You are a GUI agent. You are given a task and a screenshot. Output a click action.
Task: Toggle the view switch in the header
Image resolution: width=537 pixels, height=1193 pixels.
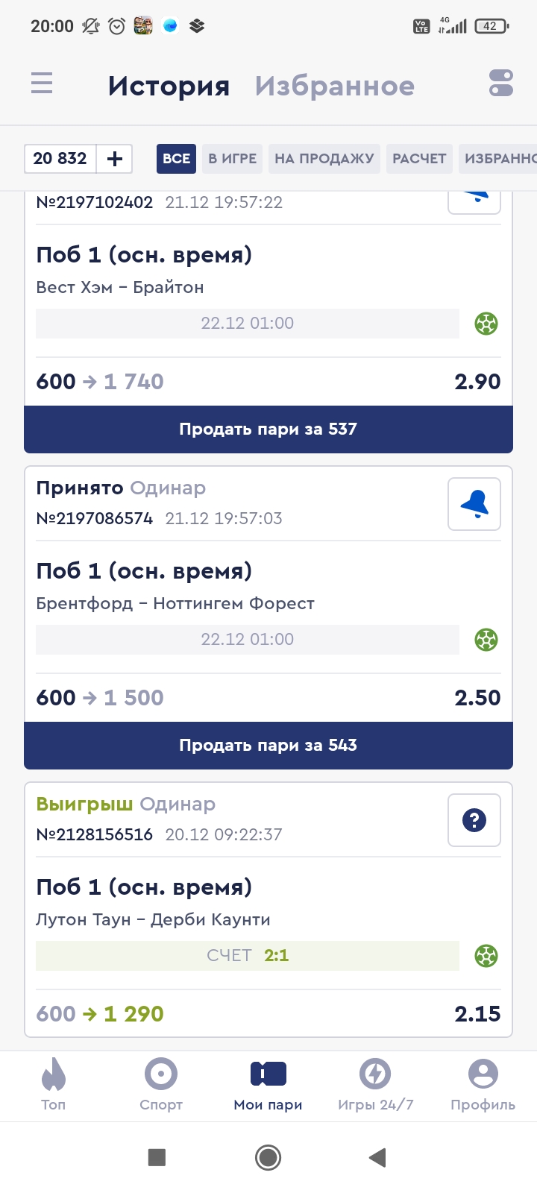pos(501,83)
